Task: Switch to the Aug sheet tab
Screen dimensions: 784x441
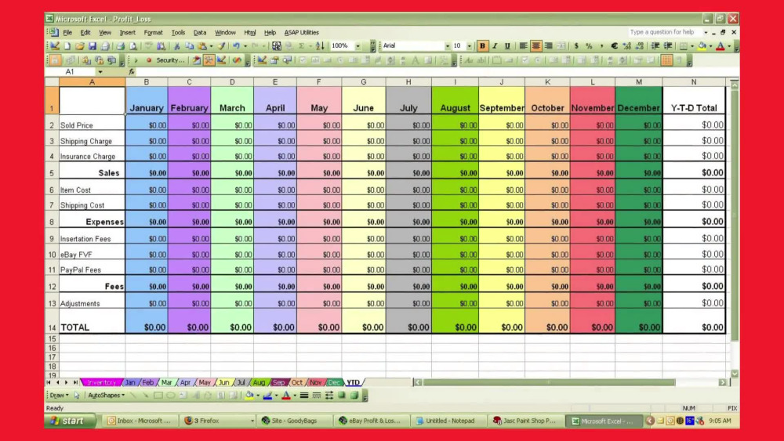Action: tap(259, 382)
